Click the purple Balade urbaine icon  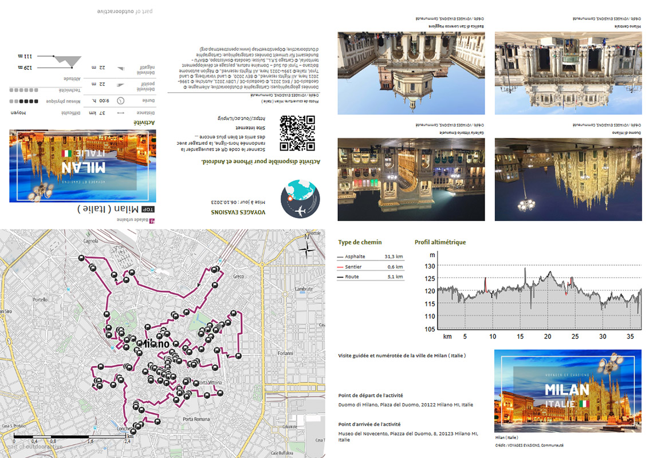152,220
